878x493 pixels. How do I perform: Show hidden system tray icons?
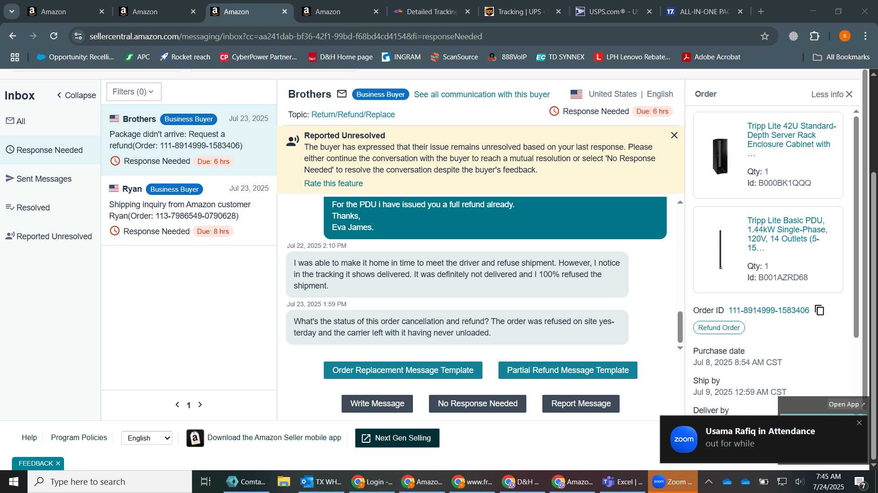point(709,482)
